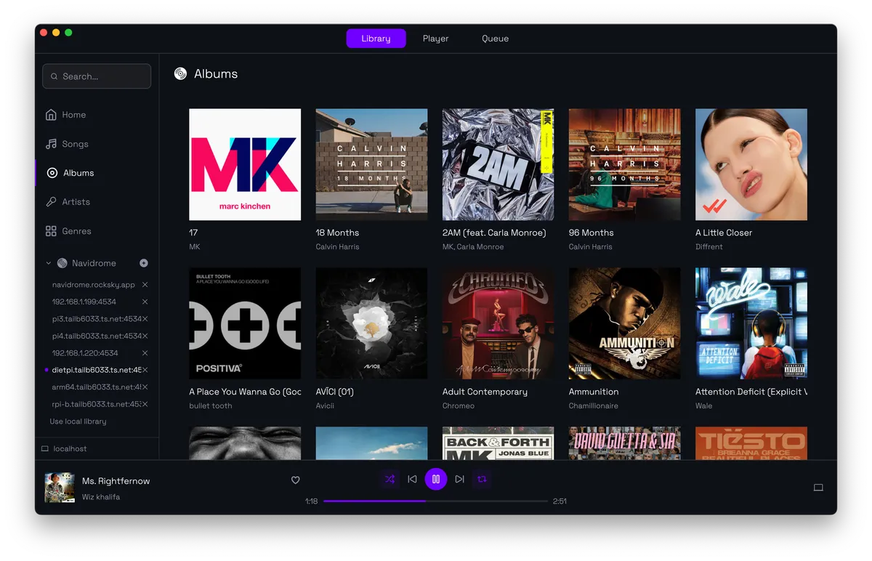Click the Albums disc icon in sidebar

coord(52,173)
